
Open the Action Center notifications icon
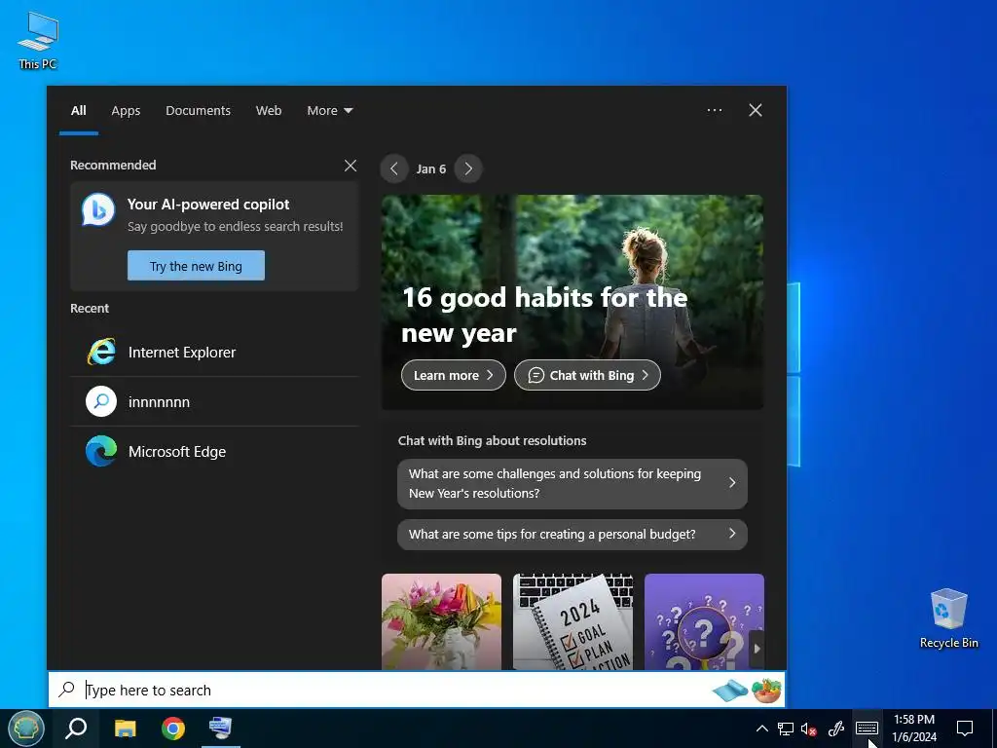tap(965, 729)
